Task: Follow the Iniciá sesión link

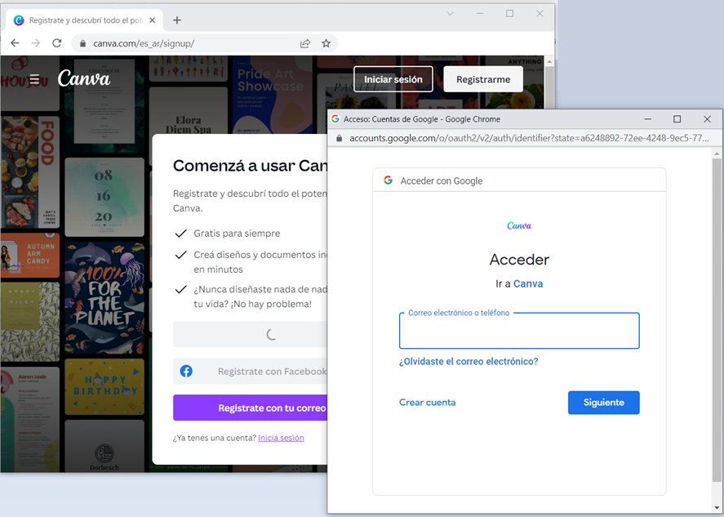Action: coord(281,438)
